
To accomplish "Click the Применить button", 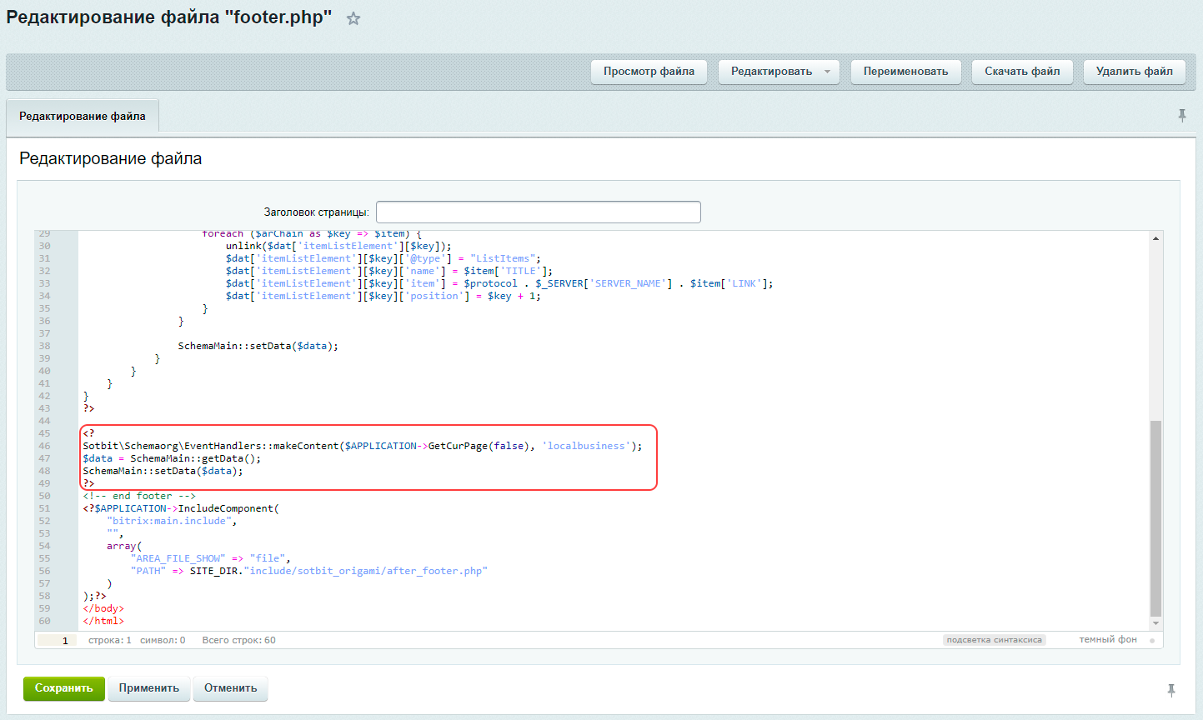I will point(149,688).
